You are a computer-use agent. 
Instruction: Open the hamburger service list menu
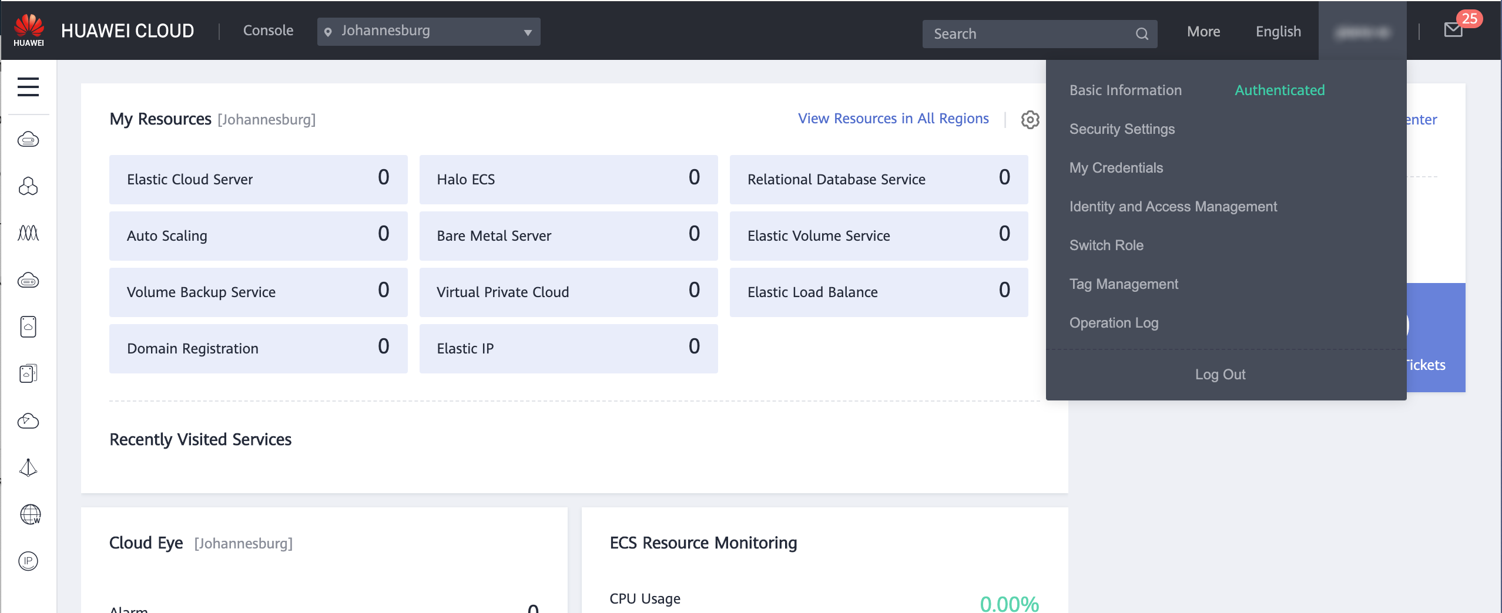click(x=28, y=87)
